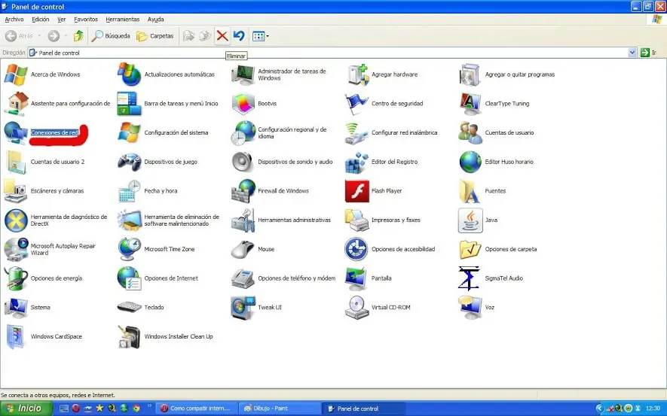Switch to Como compartir intern... taskbar window

coord(197,408)
